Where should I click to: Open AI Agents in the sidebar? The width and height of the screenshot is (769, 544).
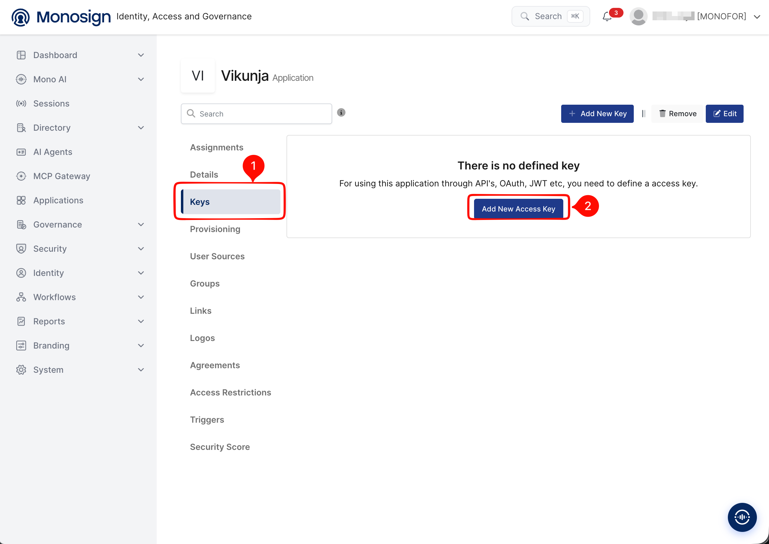click(53, 152)
